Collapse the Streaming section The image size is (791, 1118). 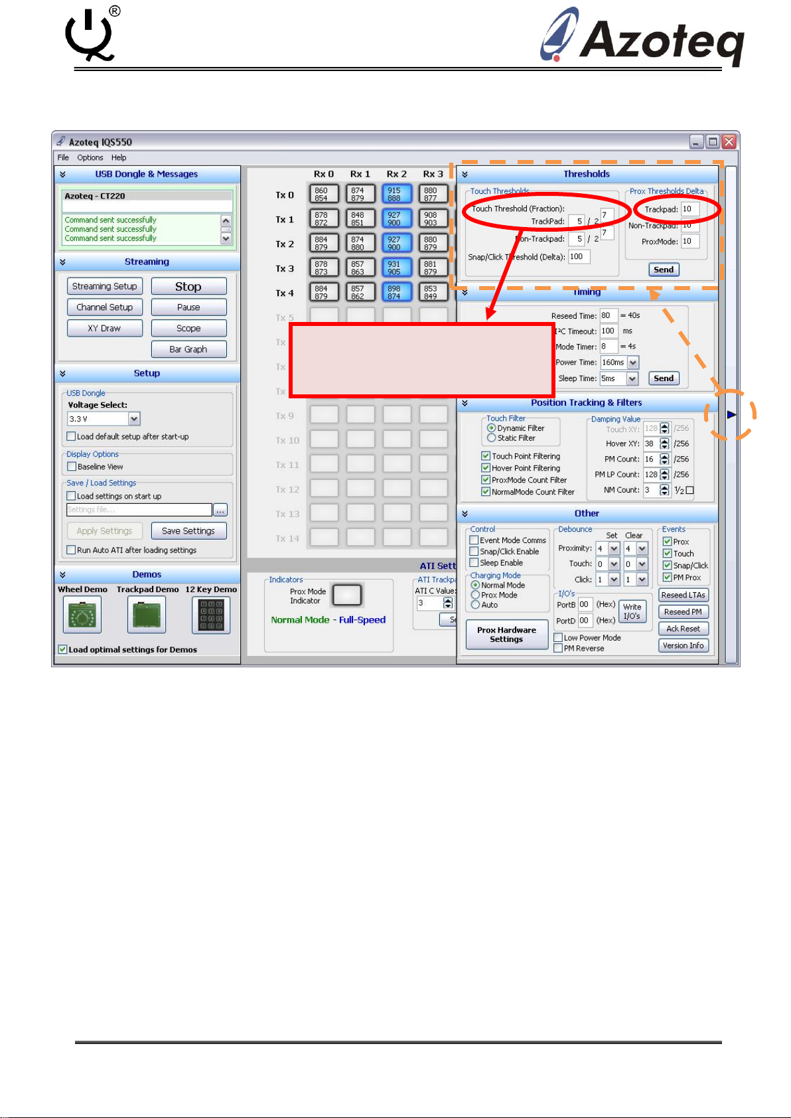tap(62, 262)
